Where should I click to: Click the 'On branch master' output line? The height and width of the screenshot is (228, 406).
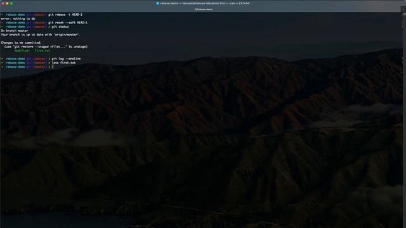[x=15, y=30]
